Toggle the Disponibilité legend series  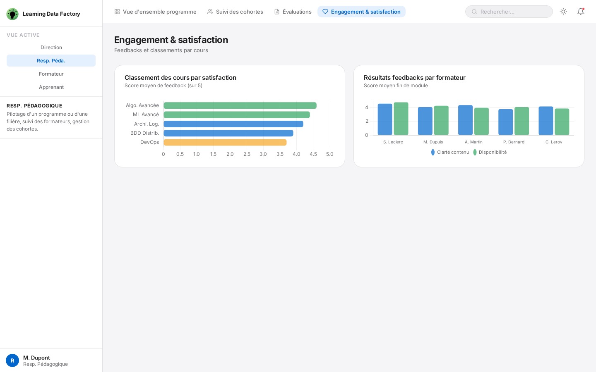point(490,152)
